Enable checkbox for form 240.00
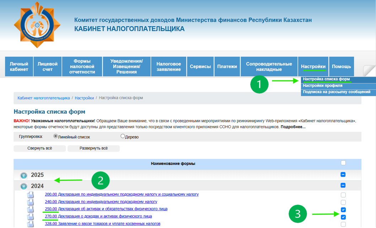The image size is (376, 228). [343, 202]
